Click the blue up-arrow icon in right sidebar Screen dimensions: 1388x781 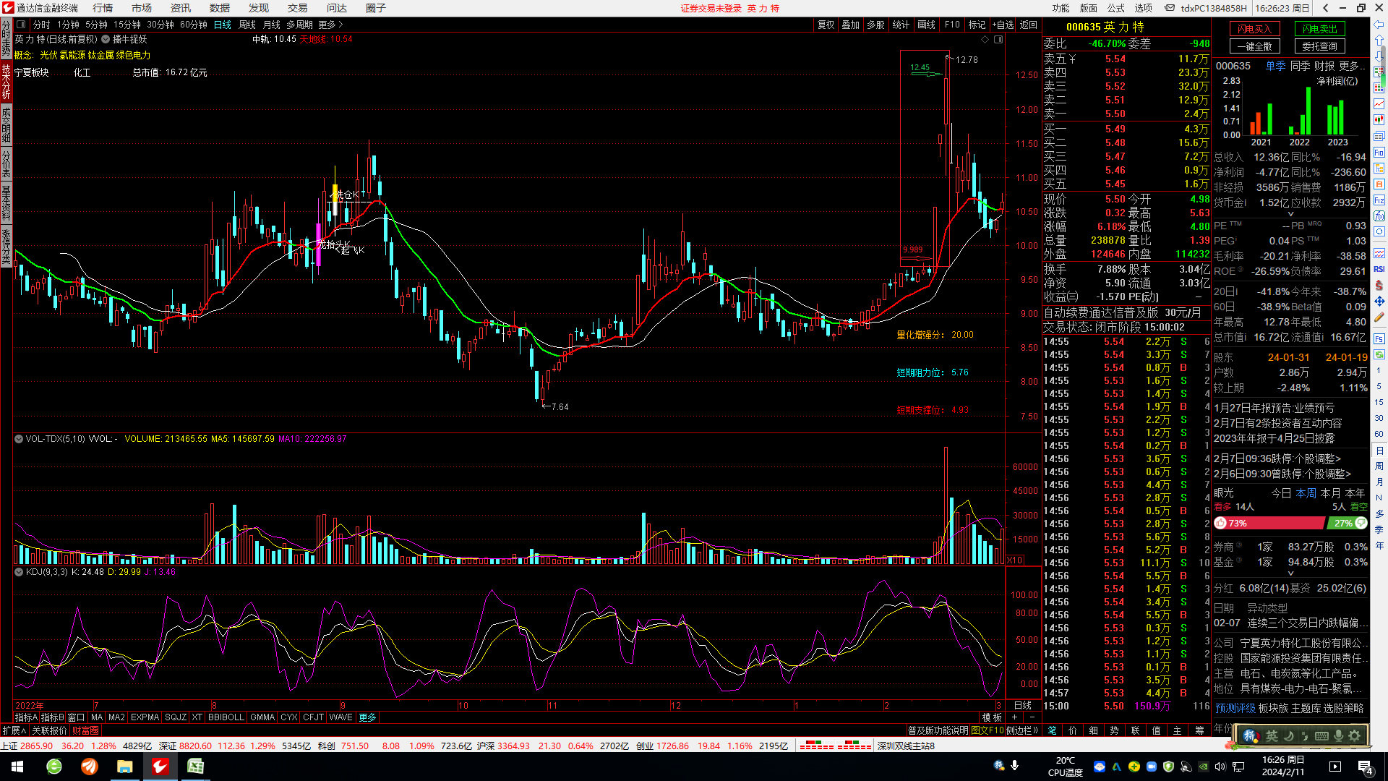click(x=1379, y=40)
